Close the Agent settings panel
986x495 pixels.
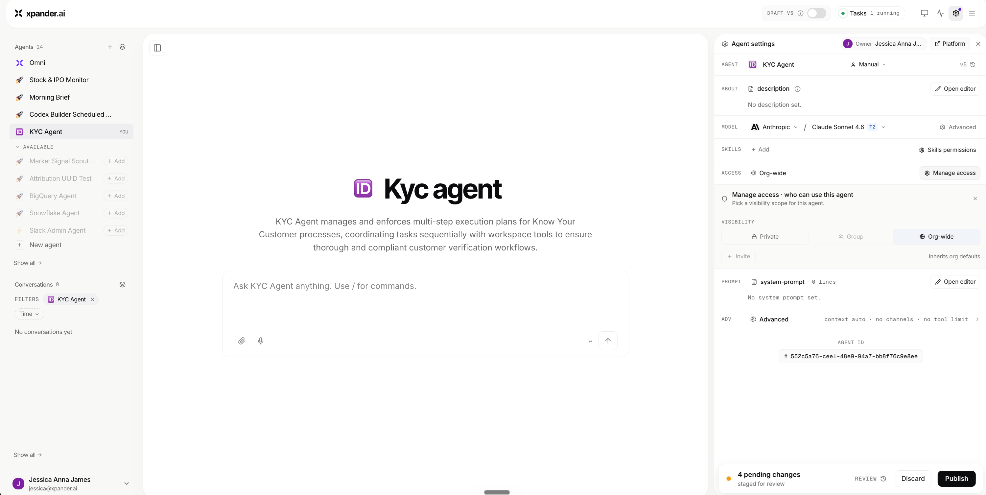(x=978, y=44)
